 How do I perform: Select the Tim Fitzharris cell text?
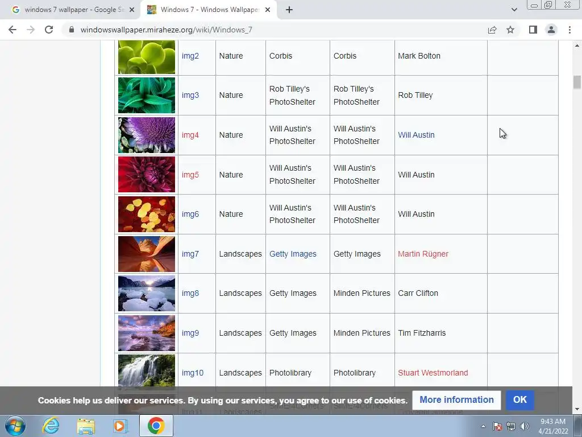(x=422, y=333)
